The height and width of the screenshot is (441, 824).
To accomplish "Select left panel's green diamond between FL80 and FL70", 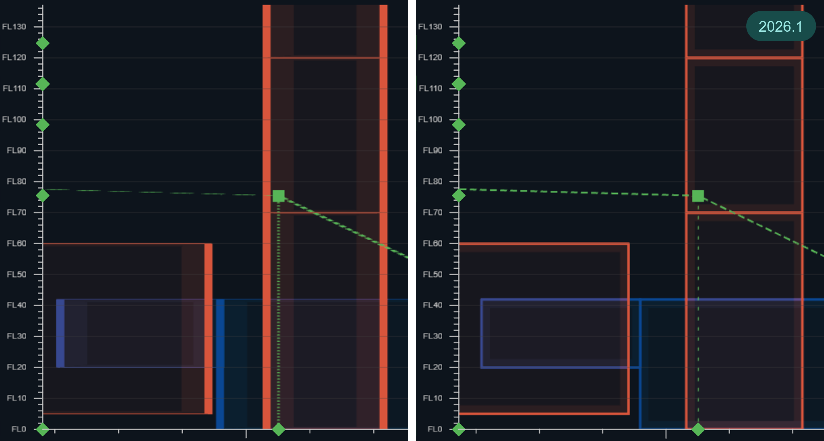I will coord(43,195).
